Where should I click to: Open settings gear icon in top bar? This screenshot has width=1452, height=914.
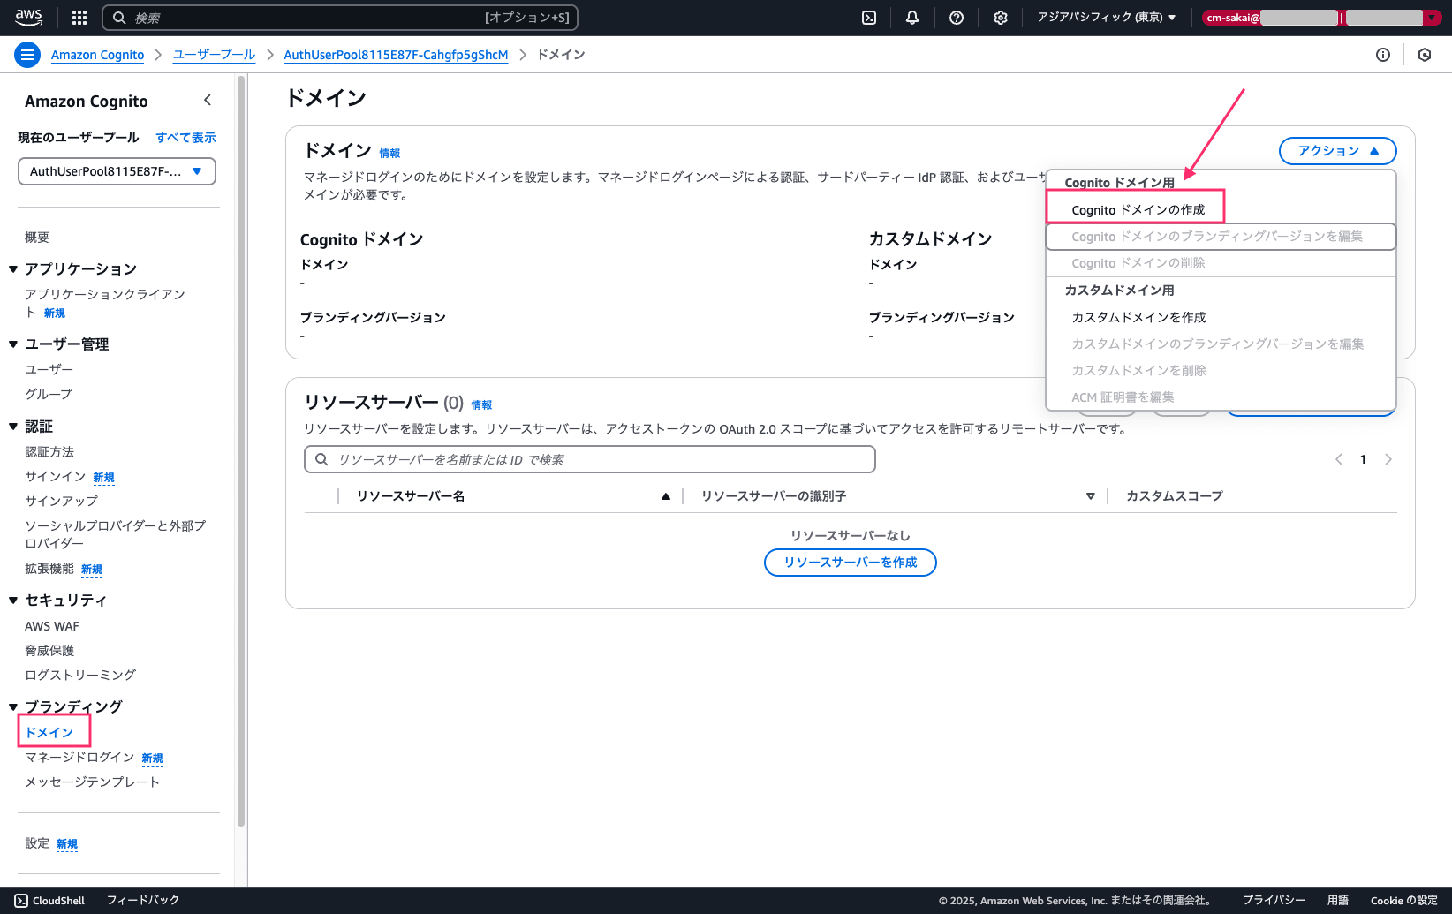(x=1001, y=18)
